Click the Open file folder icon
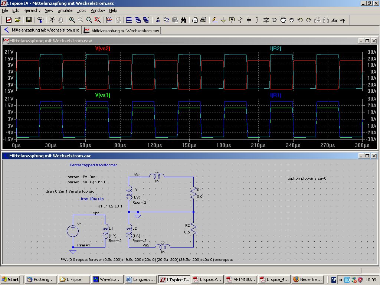 17,20
